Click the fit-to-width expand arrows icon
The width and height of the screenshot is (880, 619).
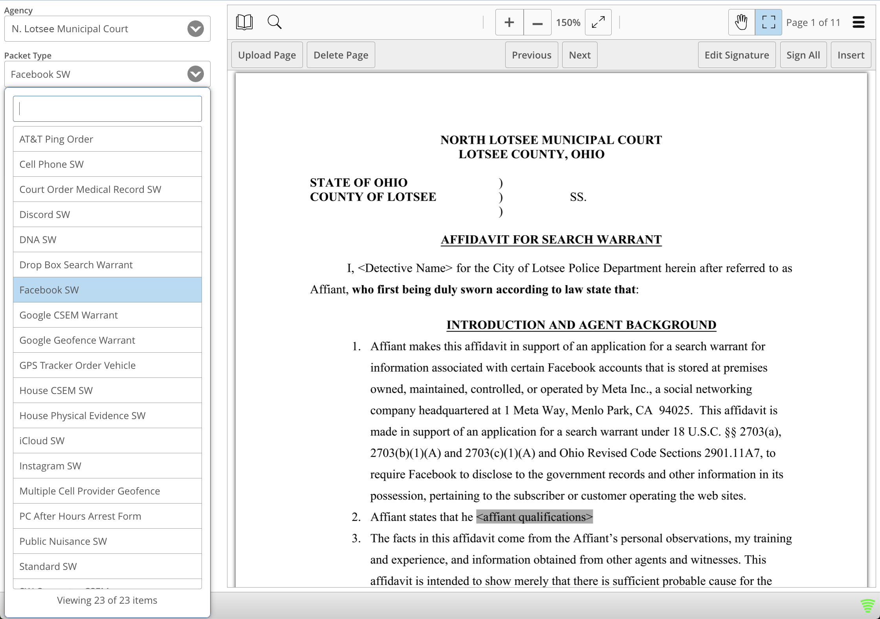[x=598, y=22]
